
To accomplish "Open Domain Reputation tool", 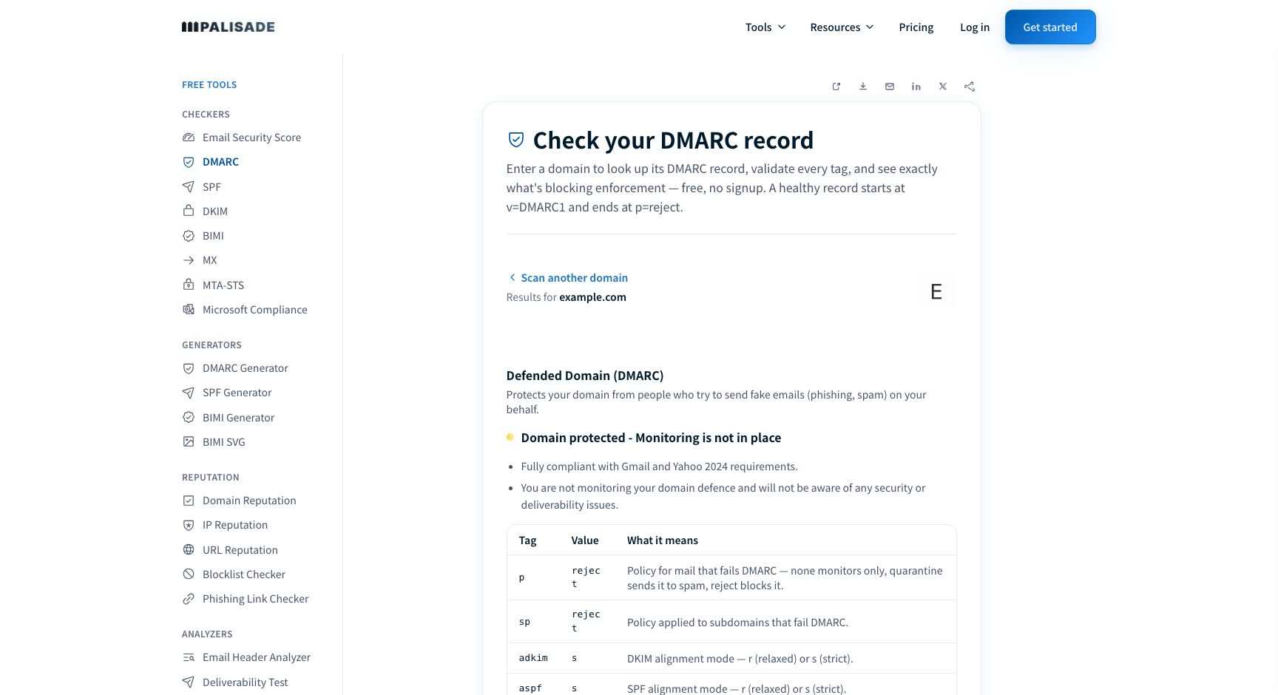I will click(x=249, y=501).
